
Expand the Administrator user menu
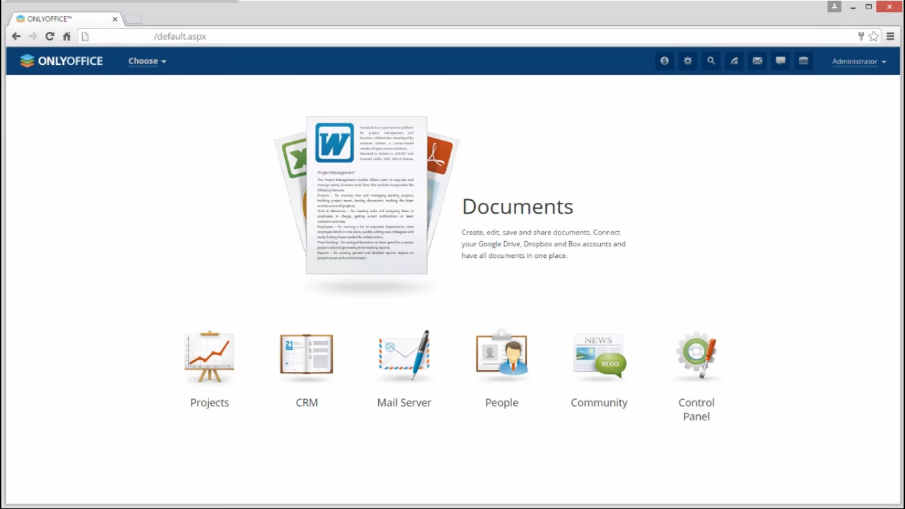coord(859,62)
